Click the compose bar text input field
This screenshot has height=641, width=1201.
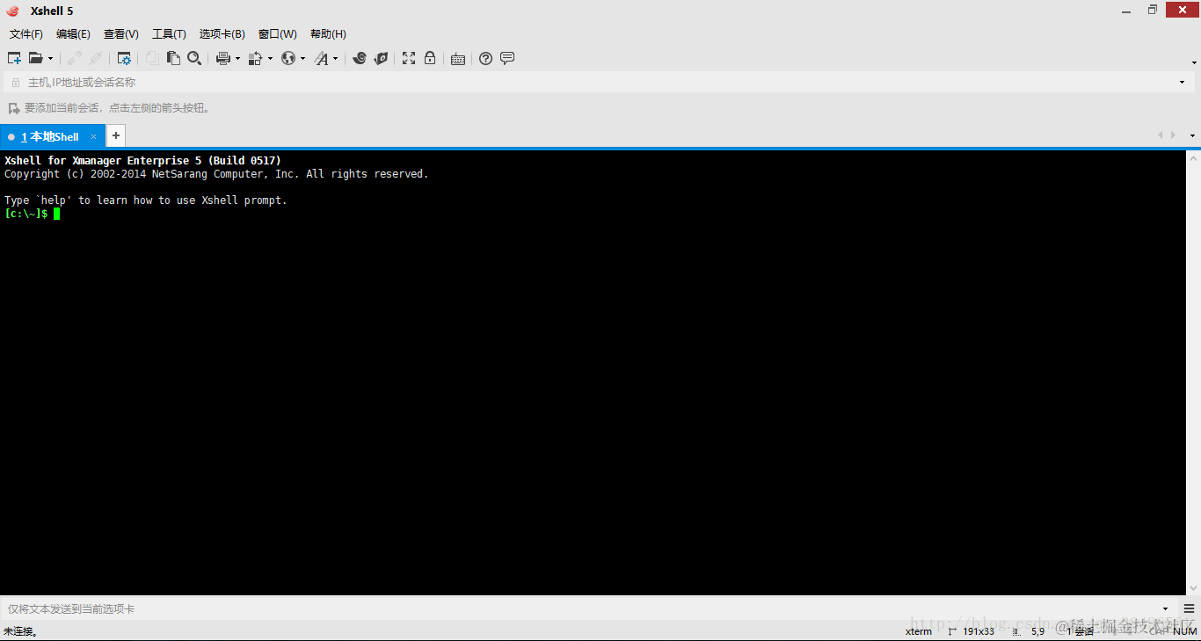click(580, 608)
